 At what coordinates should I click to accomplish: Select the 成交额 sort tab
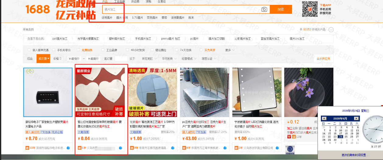coord(43,59)
